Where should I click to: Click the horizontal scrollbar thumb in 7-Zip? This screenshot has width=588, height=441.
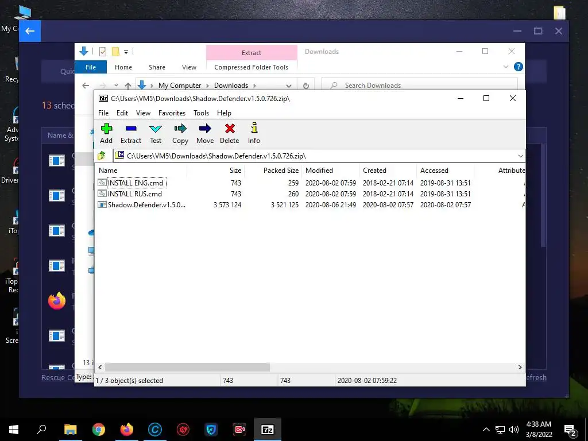coord(187,367)
